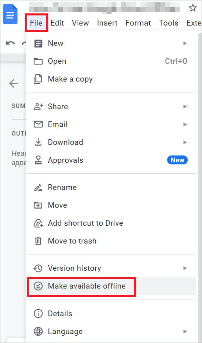
Task: Click the Download arrow icon
Action: [38, 142]
